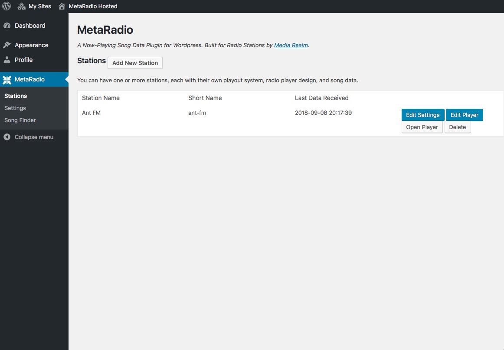This screenshot has width=504, height=350.
Task: Click the WordPress logo icon
Action: pyautogui.click(x=7, y=6)
